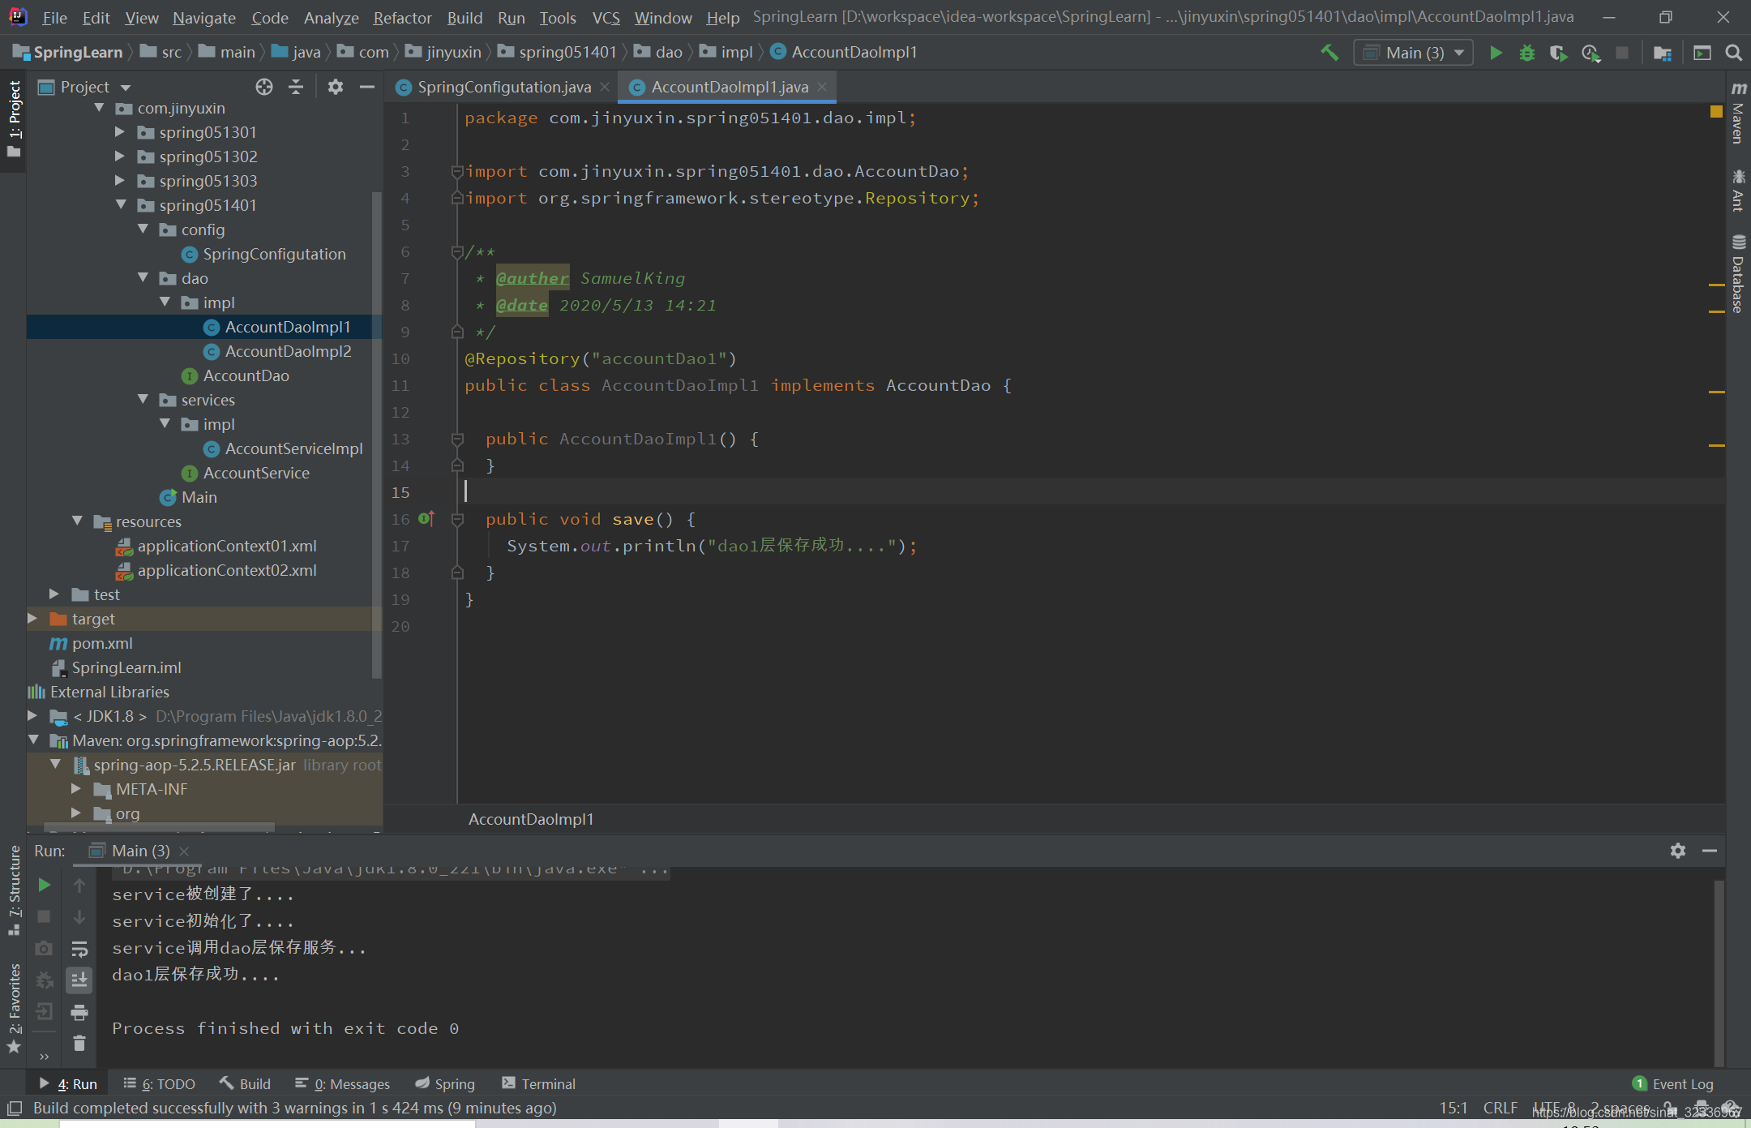Open 7: Structure side tool window
Screen dimensions: 1751x1128
click(14, 890)
